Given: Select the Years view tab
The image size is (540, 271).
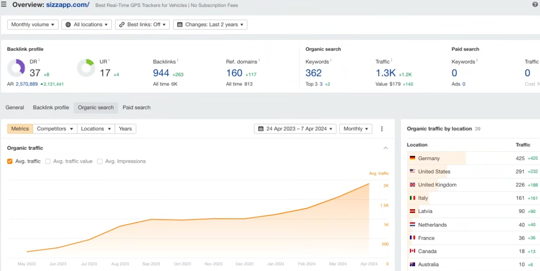Looking at the screenshot, I should pos(125,129).
